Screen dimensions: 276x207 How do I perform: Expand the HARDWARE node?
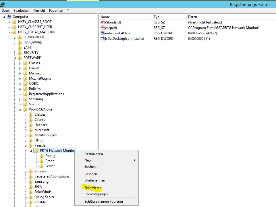pos(15,43)
